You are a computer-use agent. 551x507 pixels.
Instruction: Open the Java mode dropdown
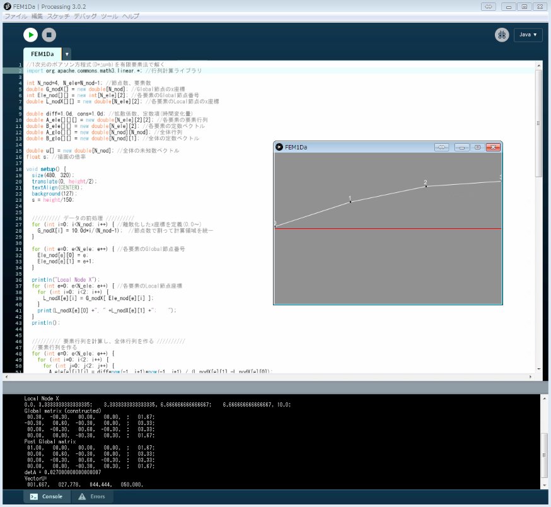pyautogui.click(x=528, y=35)
